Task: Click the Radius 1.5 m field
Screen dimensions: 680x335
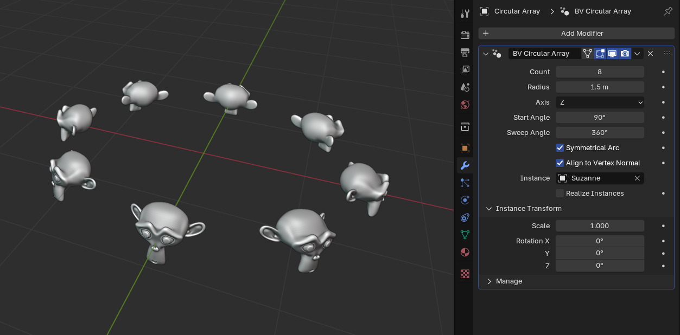Action: [600, 87]
